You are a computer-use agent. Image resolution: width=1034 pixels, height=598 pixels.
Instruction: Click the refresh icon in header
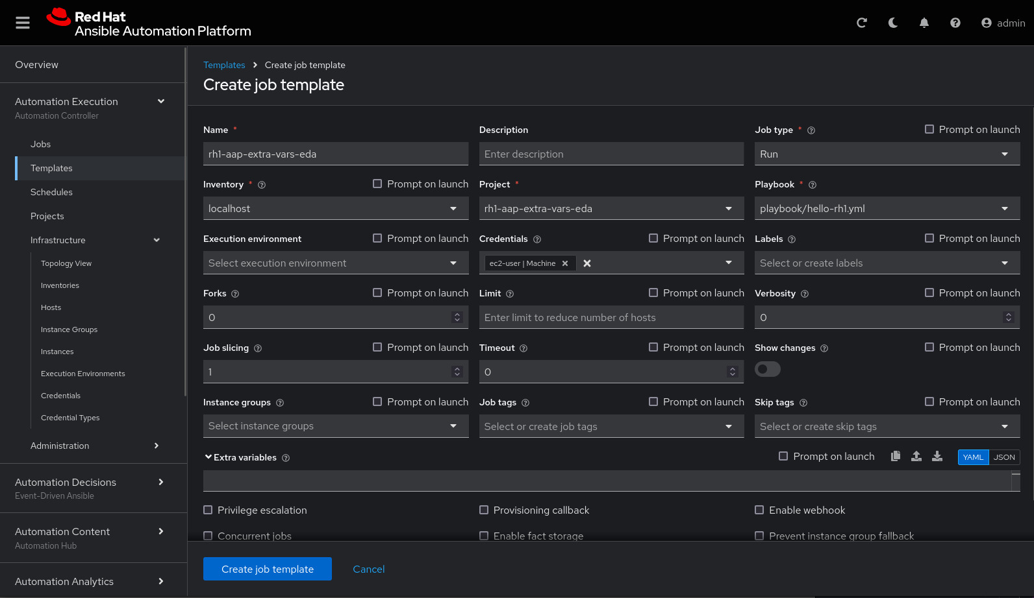pyautogui.click(x=862, y=23)
